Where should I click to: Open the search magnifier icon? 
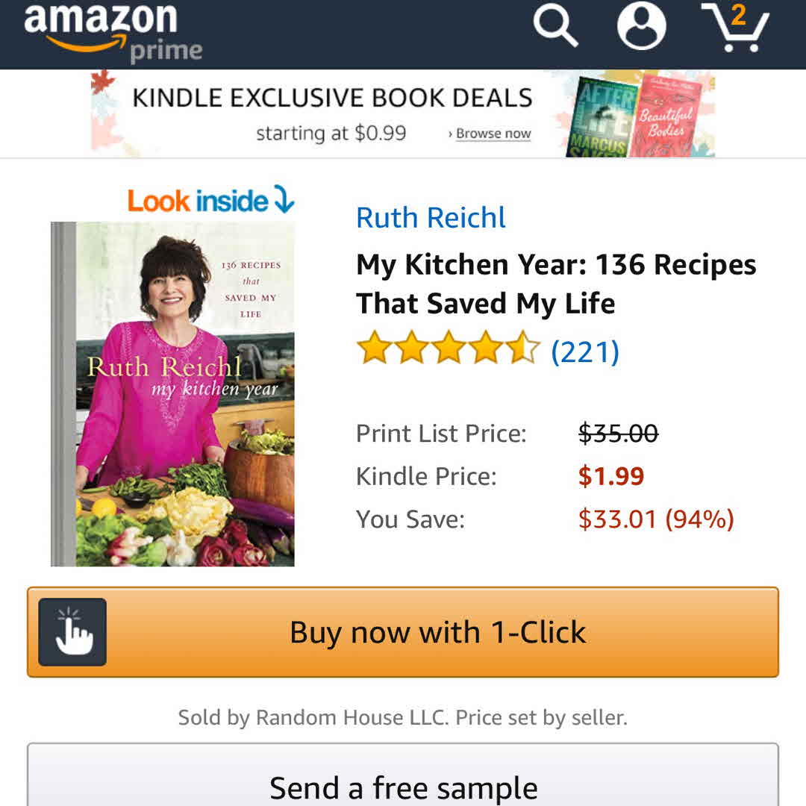[x=556, y=25]
